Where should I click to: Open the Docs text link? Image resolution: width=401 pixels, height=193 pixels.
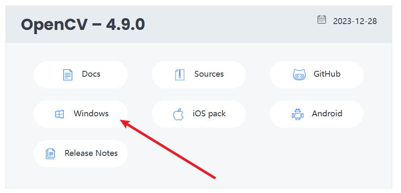(x=91, y=74)
